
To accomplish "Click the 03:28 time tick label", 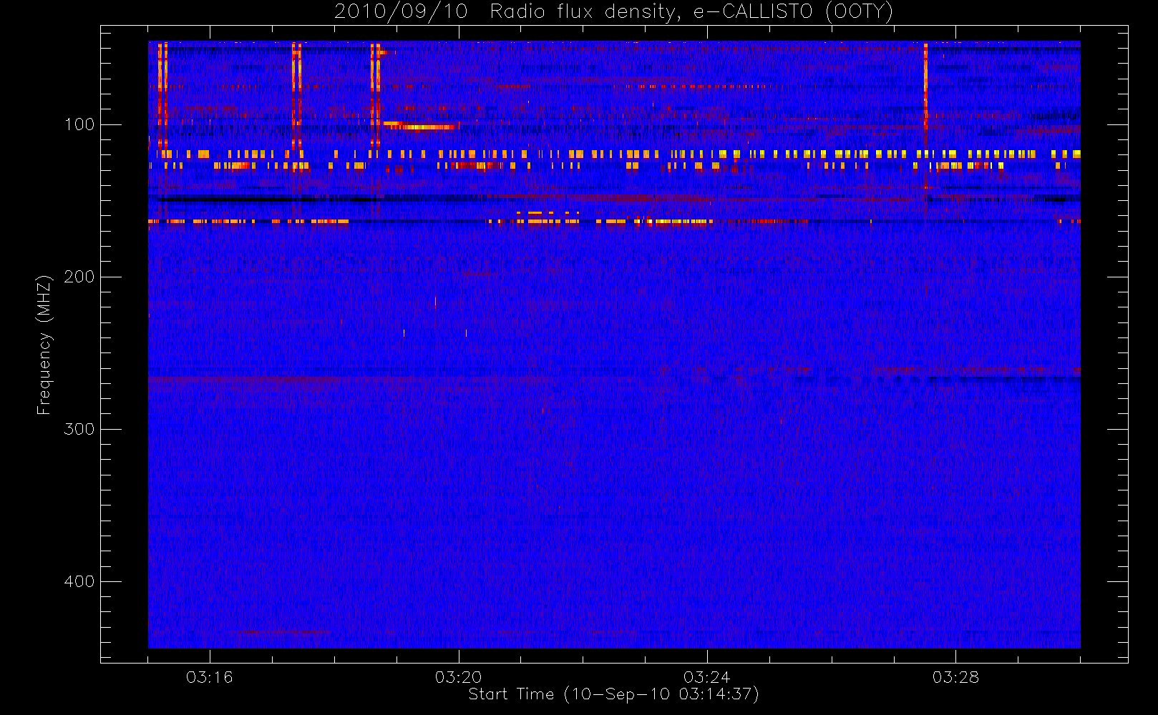I will 955,677.
